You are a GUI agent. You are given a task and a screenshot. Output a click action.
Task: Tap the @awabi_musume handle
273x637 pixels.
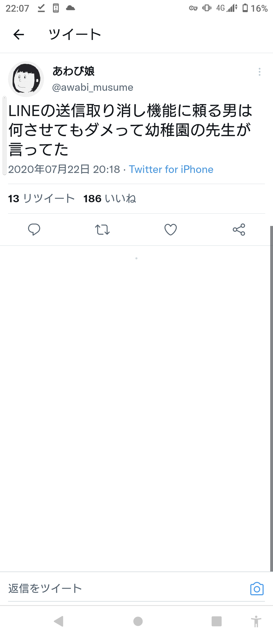coord(93,87)
